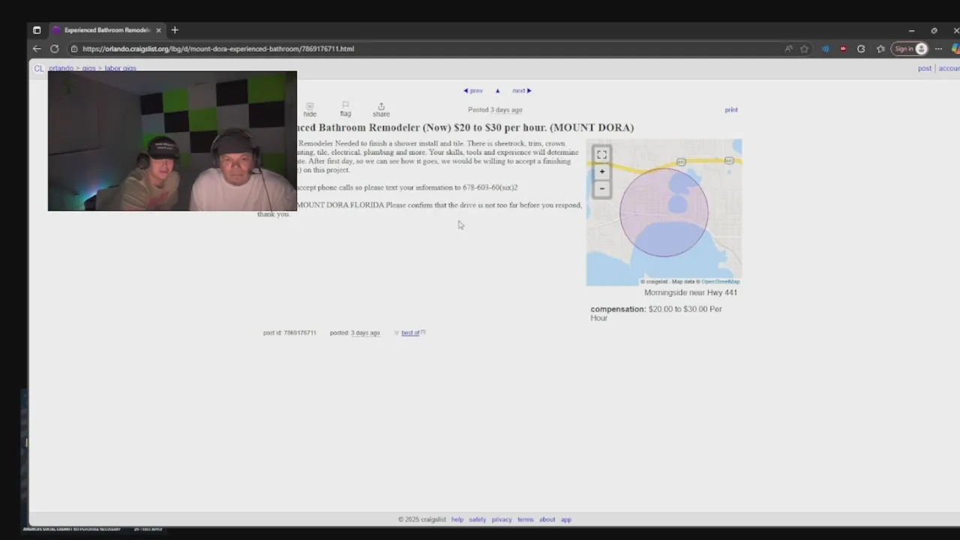Go to the orlando breadcrumb link
This screenshot has height=540, width=960.
point(61,68)
